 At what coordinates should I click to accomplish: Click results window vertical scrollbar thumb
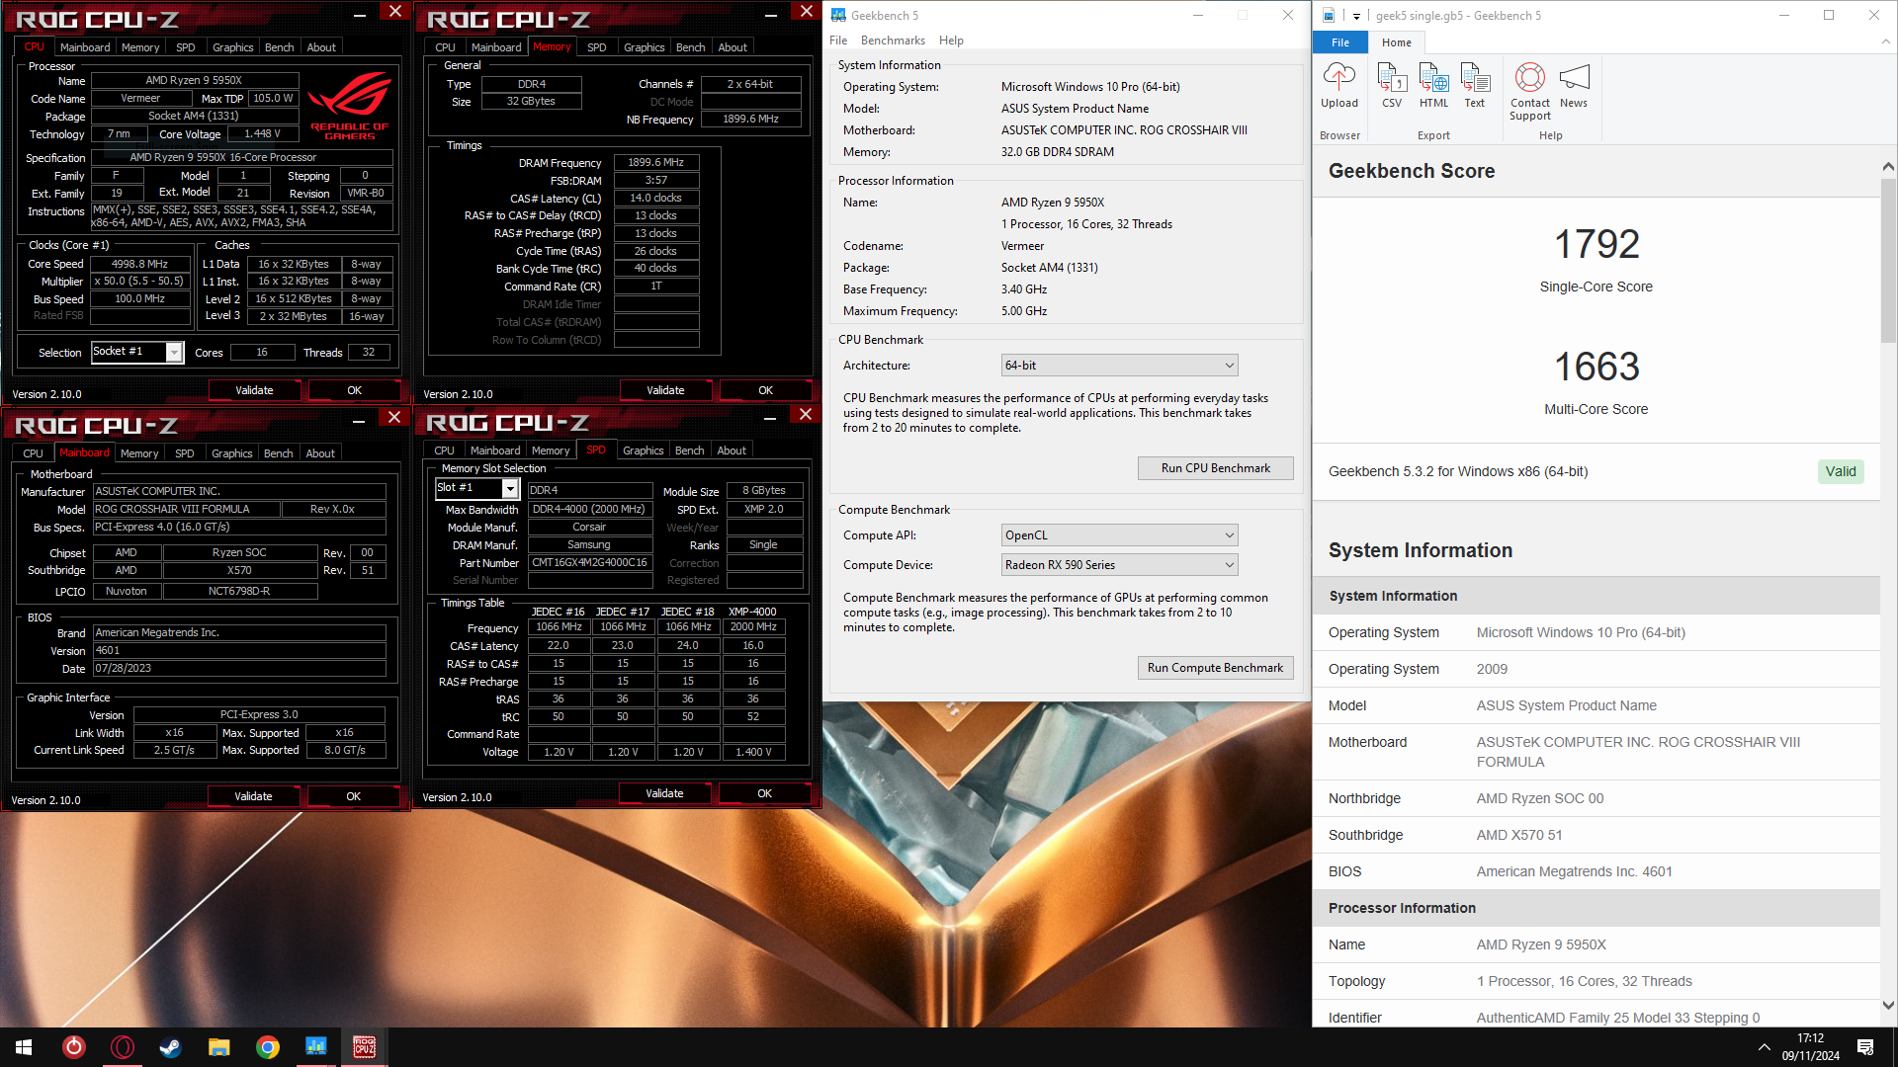(x=1888, y=262)
